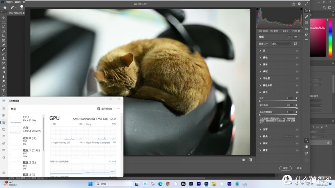
Task: Toggle visibility eye for 几何 panel
Action: coord(297,143)
